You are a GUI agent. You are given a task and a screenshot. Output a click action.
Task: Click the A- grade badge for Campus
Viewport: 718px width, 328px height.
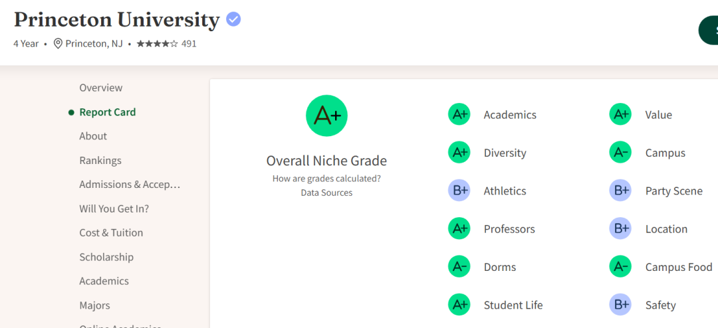coord(620,153)
